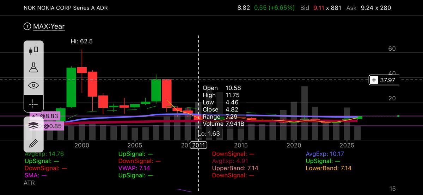
Task: Click the T icon beside MAX:Year
Action: (x=27, y=26)
